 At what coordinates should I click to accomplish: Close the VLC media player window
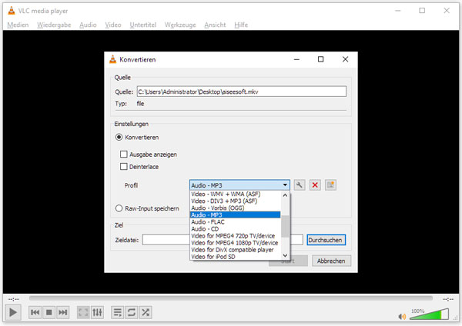[447, 11]
